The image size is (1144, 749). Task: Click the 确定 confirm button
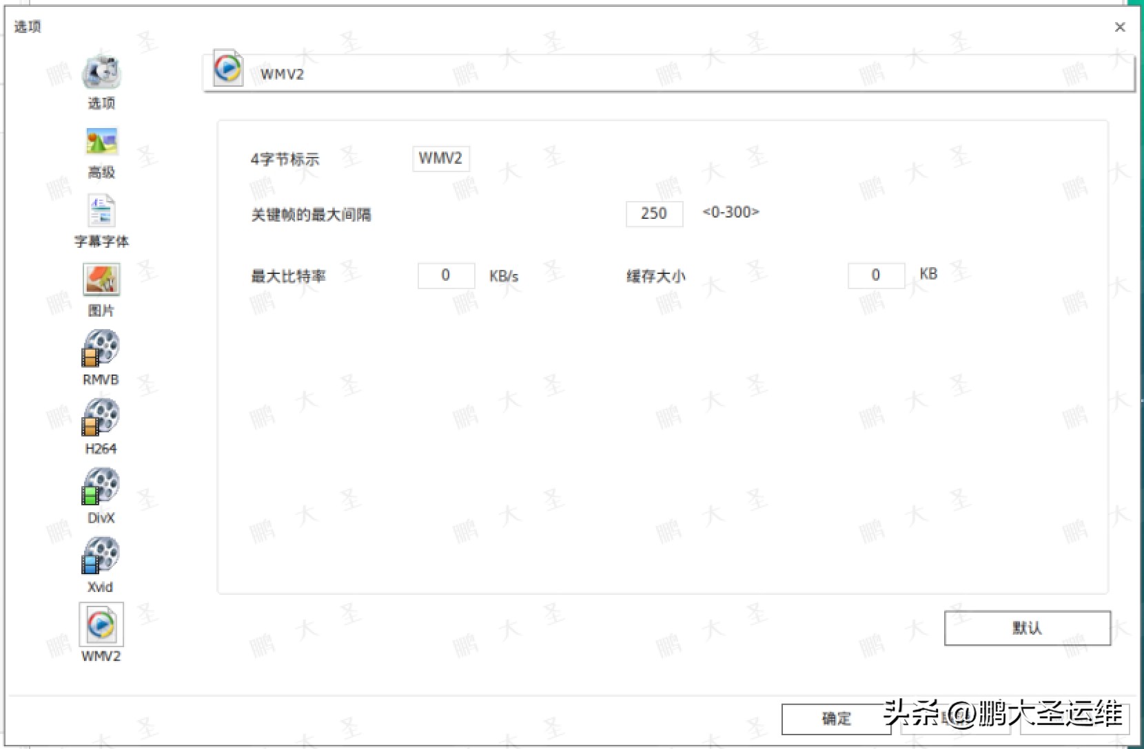point(835,718)
